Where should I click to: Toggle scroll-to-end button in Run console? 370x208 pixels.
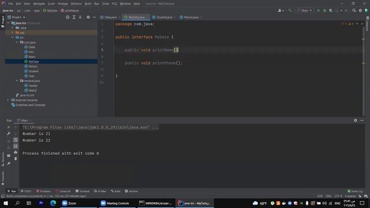point(16,146)
